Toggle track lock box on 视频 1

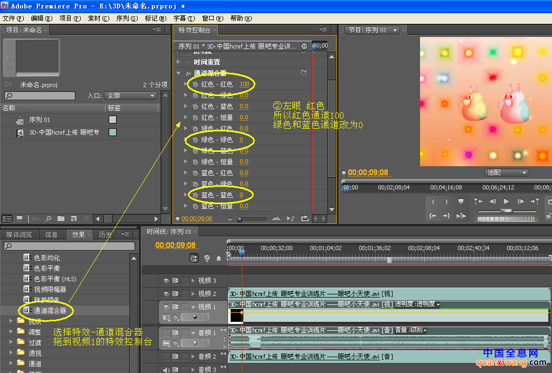pyautogui.click(x=185, y=307)
